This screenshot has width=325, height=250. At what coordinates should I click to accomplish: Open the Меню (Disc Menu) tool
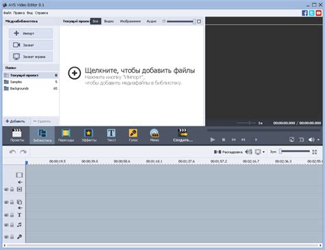[x=154, y=135]
